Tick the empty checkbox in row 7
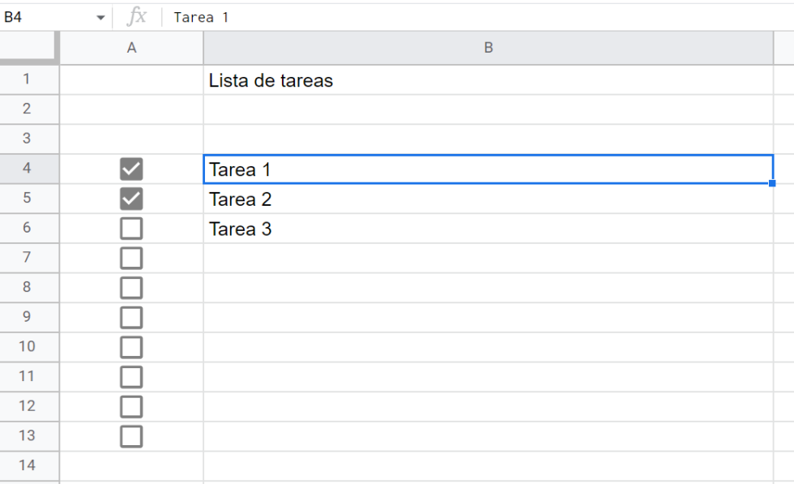This screenshot has height=484, width=794. [x=131, y=258]
